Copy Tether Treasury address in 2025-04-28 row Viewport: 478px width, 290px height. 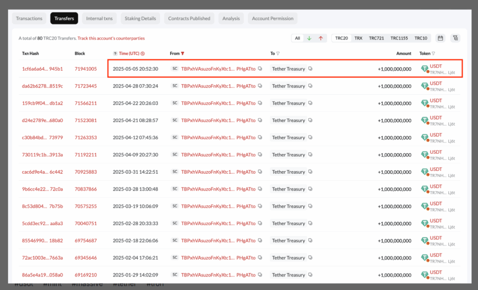click(310, 86)
